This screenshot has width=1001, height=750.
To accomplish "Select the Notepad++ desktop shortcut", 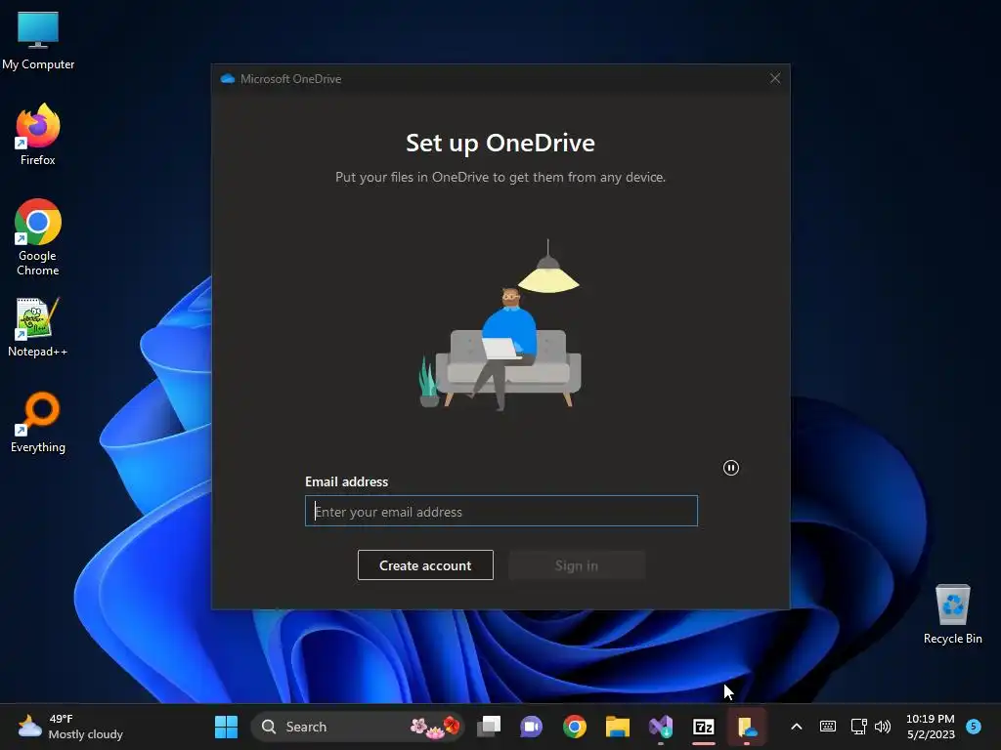I will click(x=38, y=327).
